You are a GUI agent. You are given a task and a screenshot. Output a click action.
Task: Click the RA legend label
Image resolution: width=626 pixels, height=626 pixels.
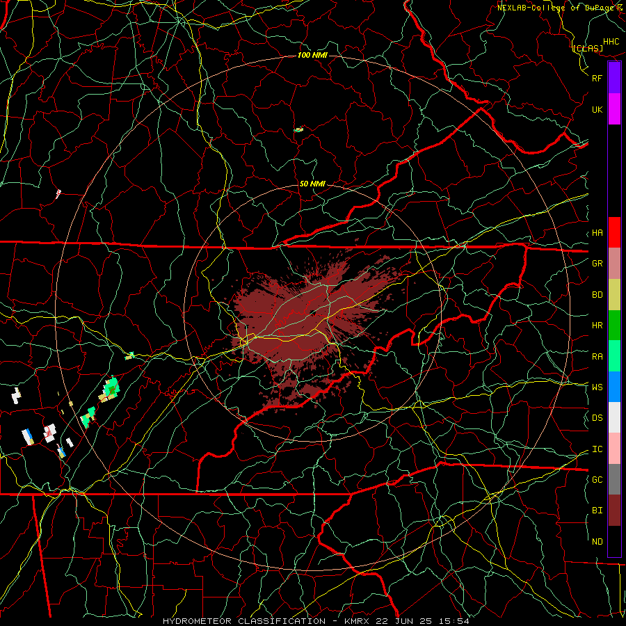[597, 357]
